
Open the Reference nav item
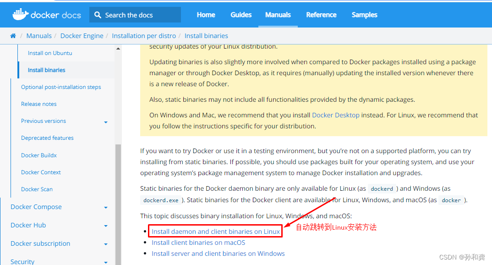tap(321, 15)
